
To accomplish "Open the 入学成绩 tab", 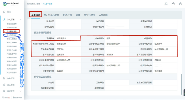I will [103, 15].
